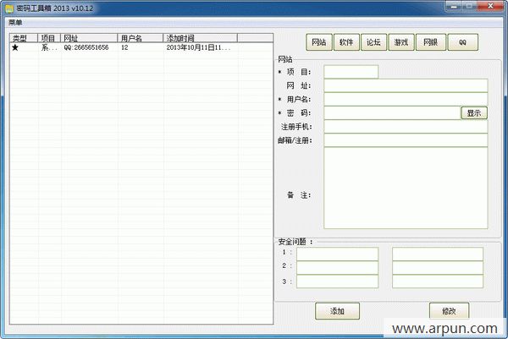Click the 修改 button
This screenshot has height=339, width=508.
click(x=449, y=311)
